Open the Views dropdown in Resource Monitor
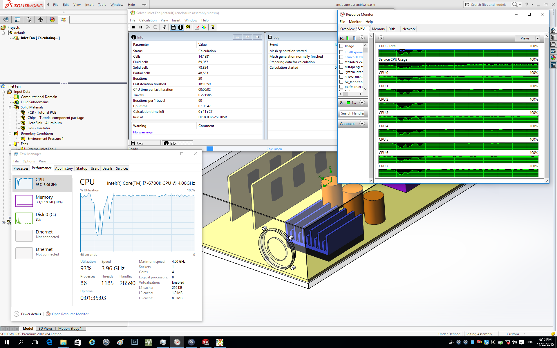This screenshot has height=348, width=557. pos(538,38)
